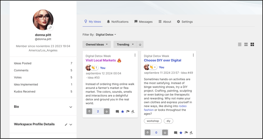Open Owned Ideas dropdown
The height and width of the screenshot is (139, 263).
(97, 44)
